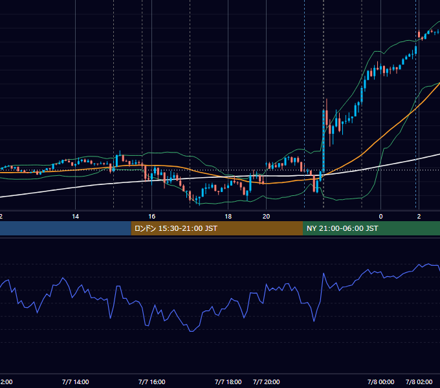440x388 pixels.
Task: Click the 7/7 18:00 date label
Action: pyautogui.click(x=228, y=382)
